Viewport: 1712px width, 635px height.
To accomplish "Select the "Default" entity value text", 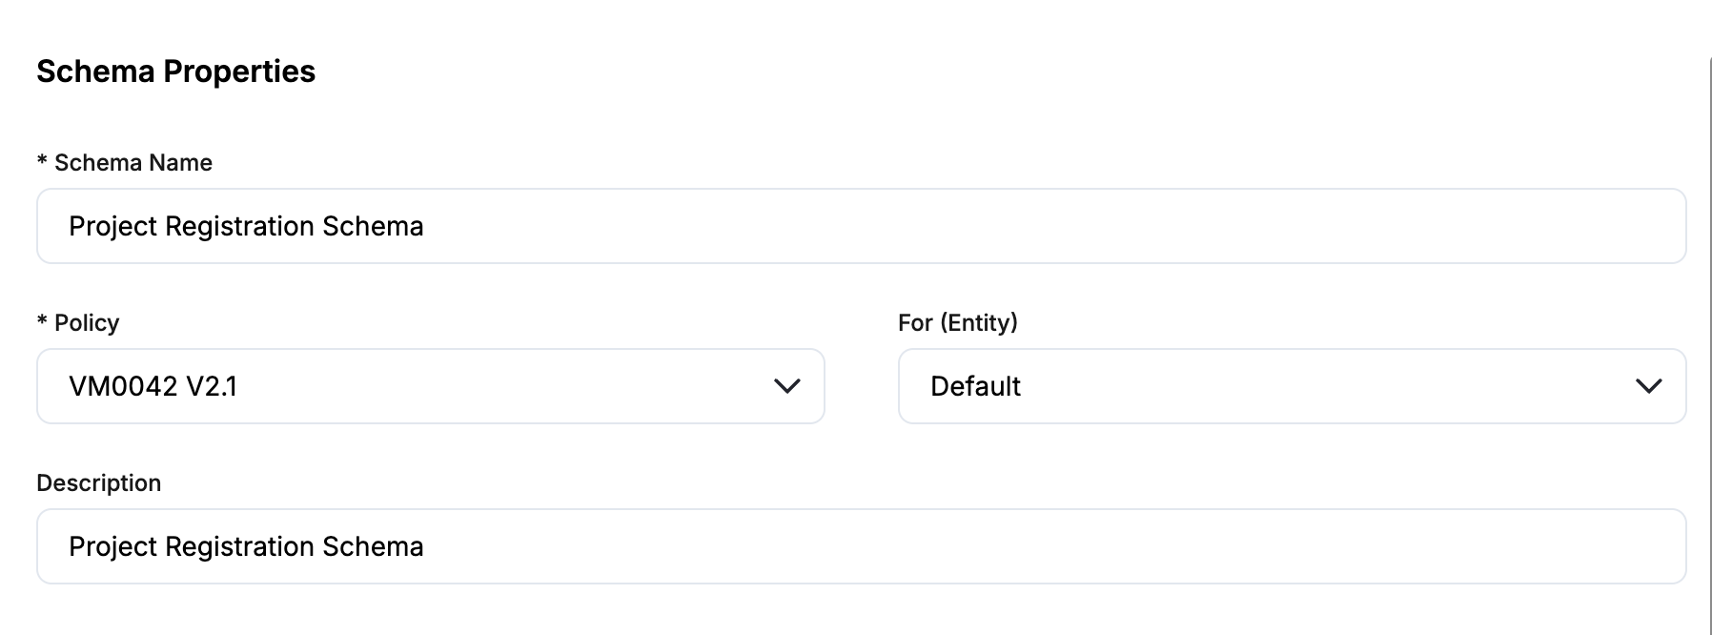I will coord(975,386).
